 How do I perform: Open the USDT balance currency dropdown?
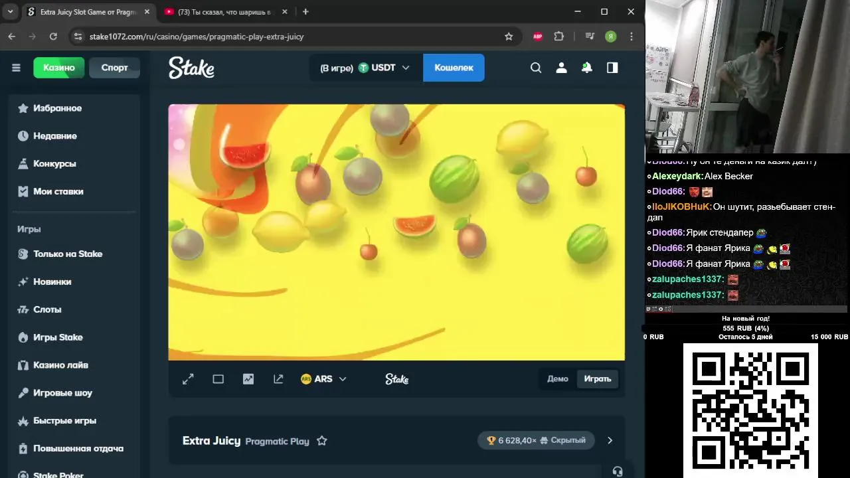point(366,68)
